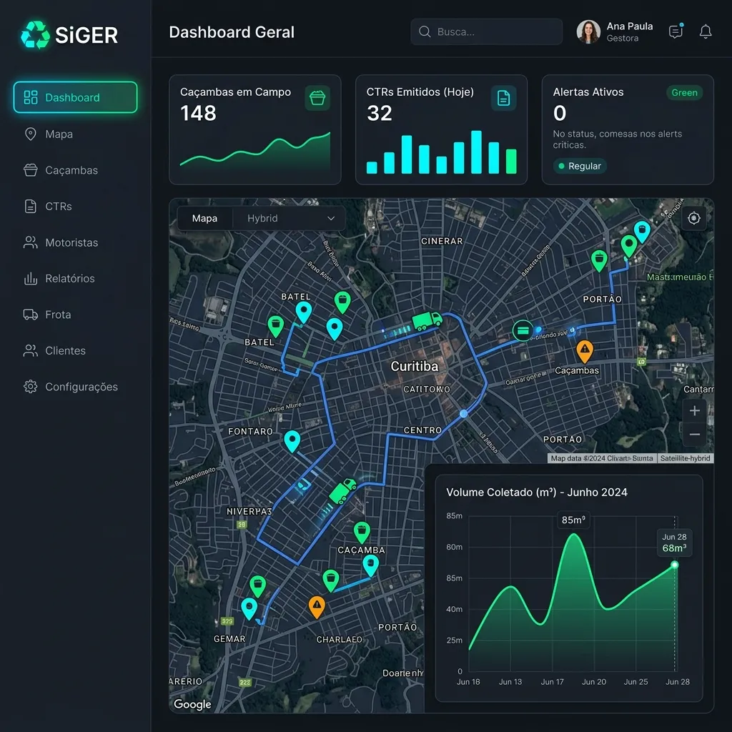
Task: Select the Mapa tab on the map
Action: 204,218
